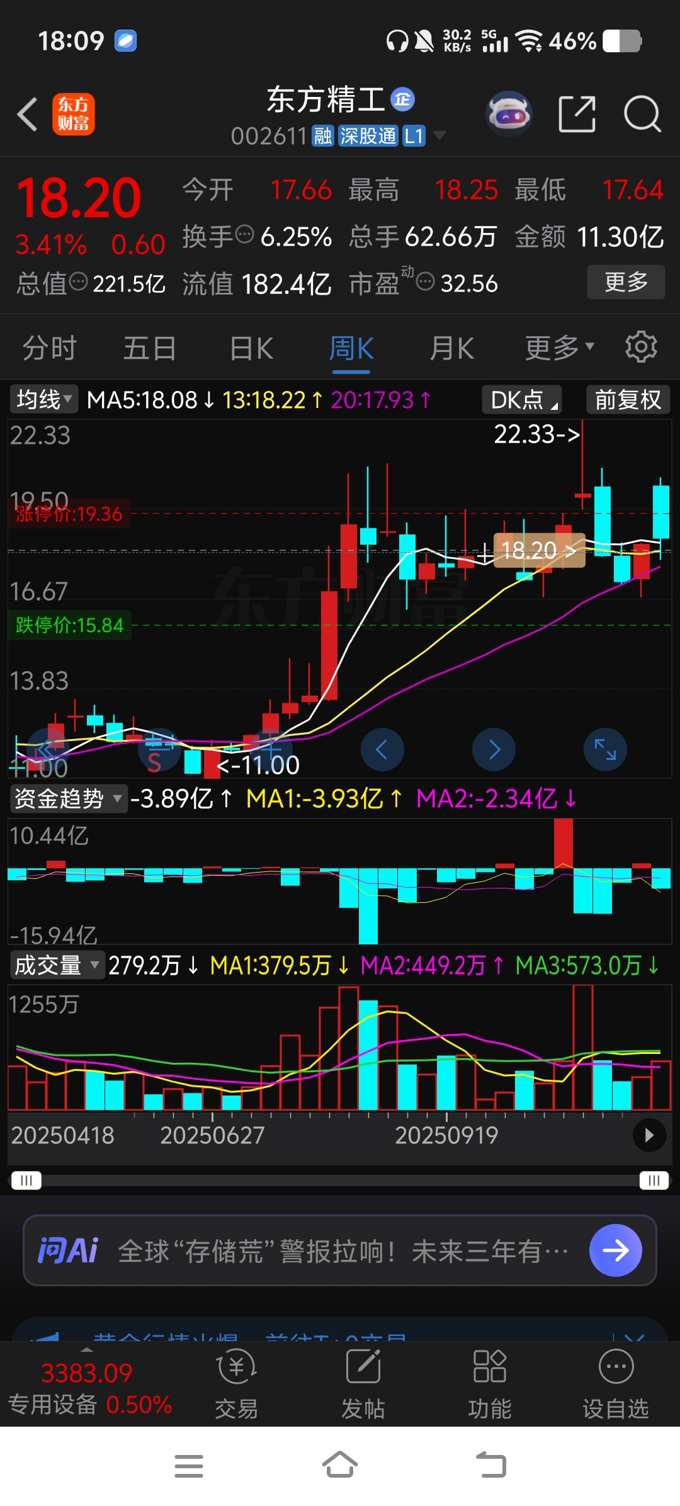Tap the 20250627 date label
680x1506 pixels.
click(x=212, y=1135)
